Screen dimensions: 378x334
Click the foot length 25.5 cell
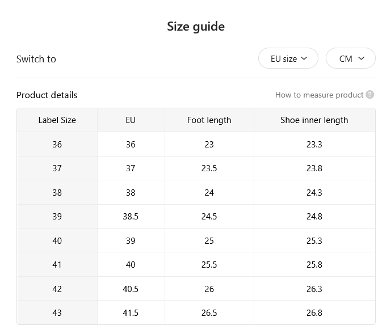pyautogui.click(x=209, y=264)
